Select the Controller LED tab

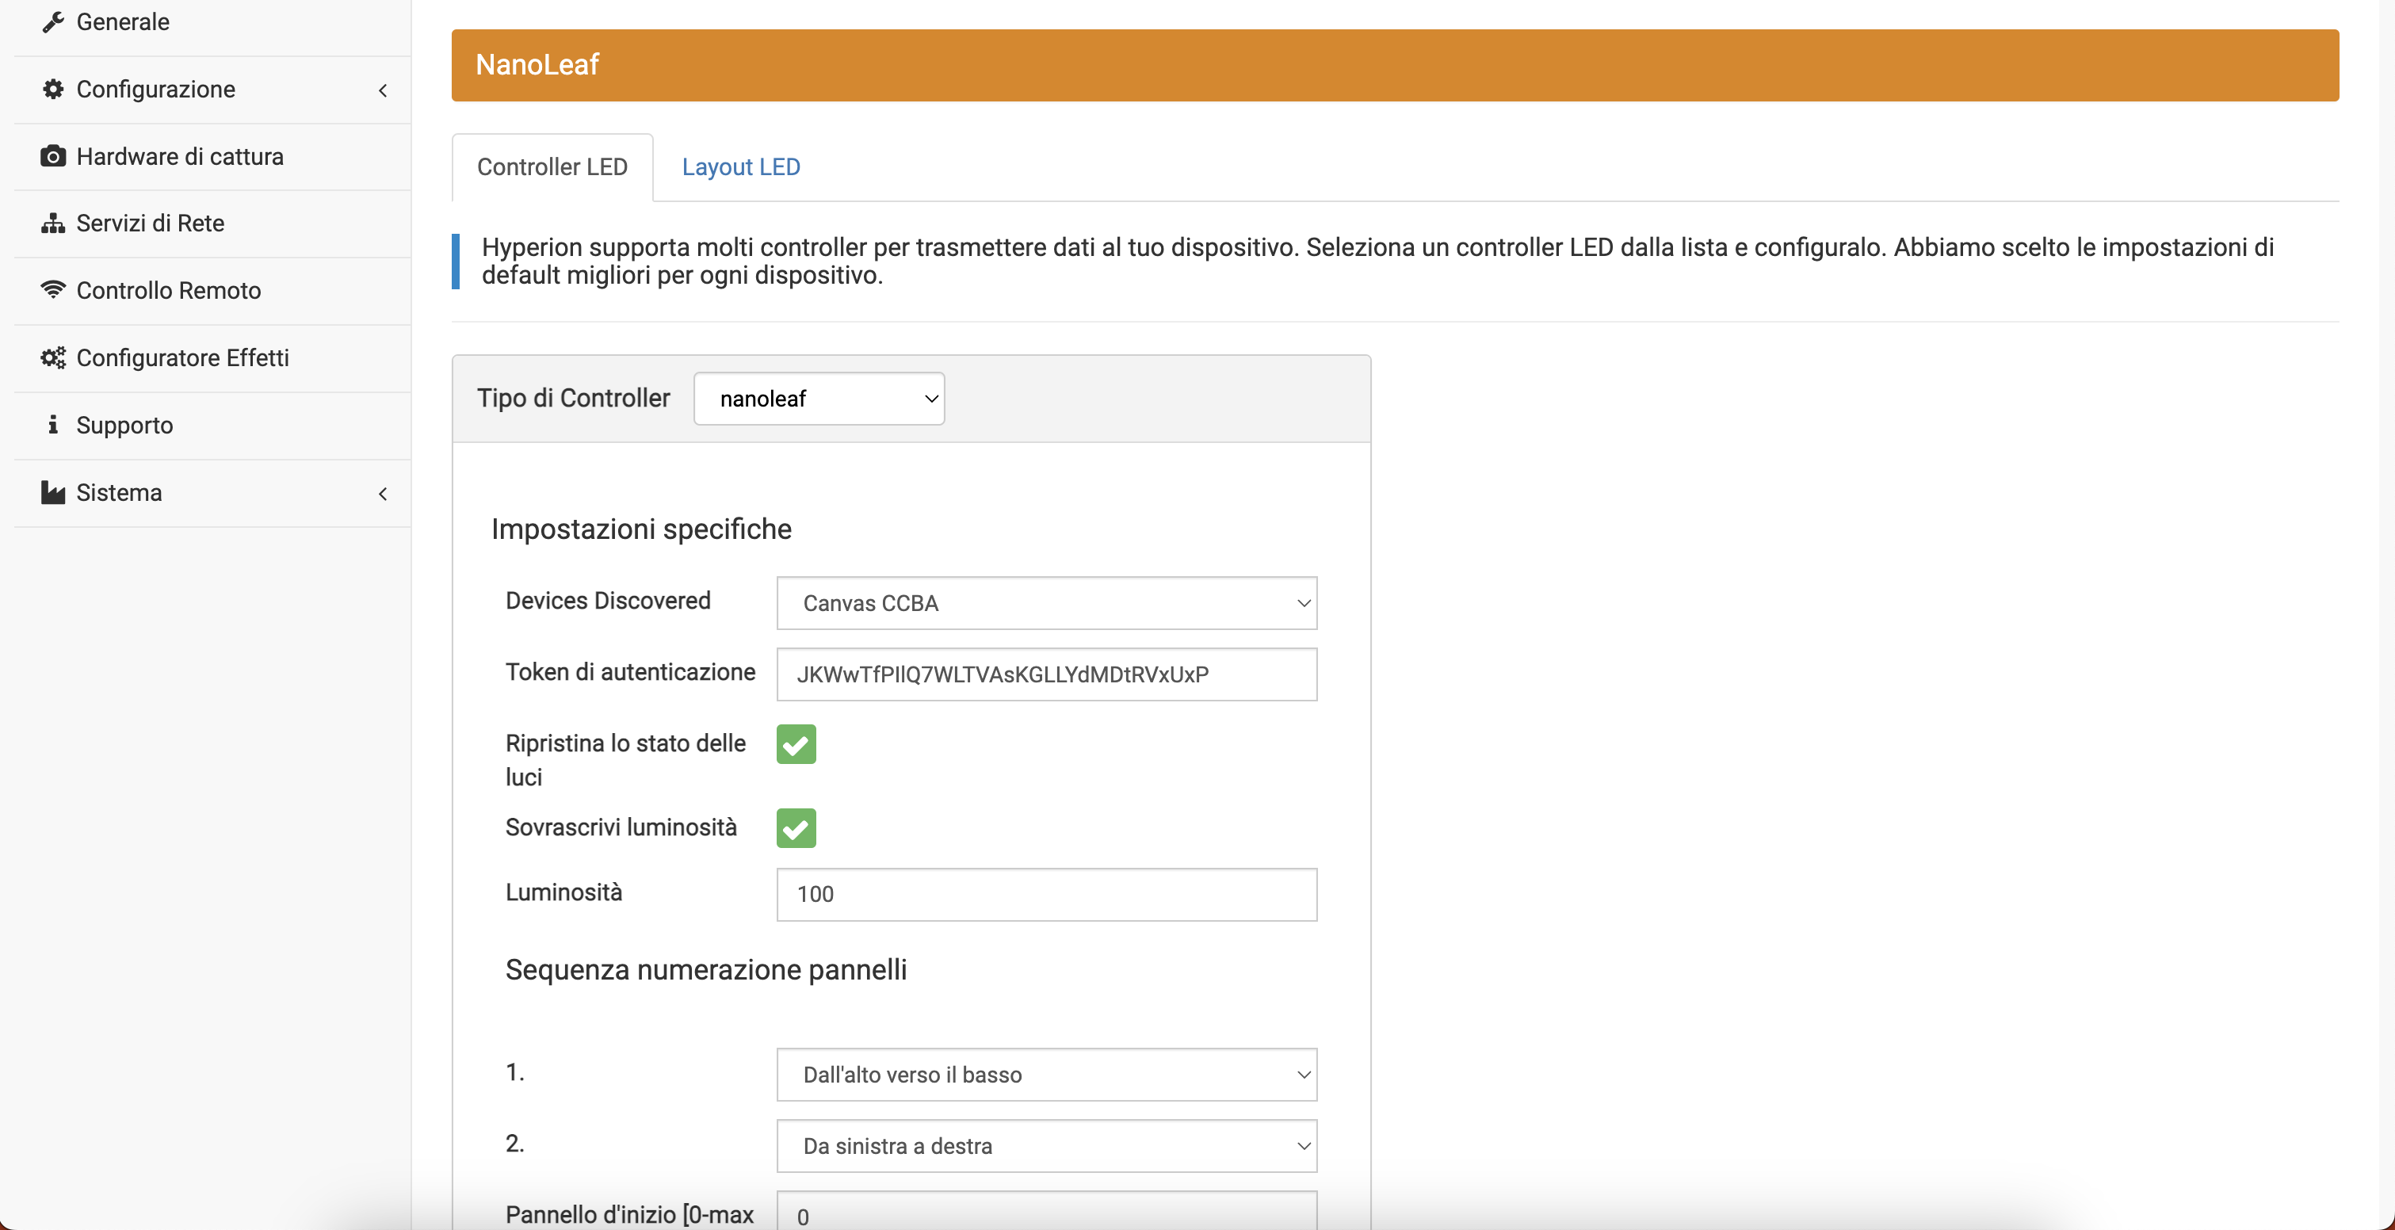(x=552, y=167)
